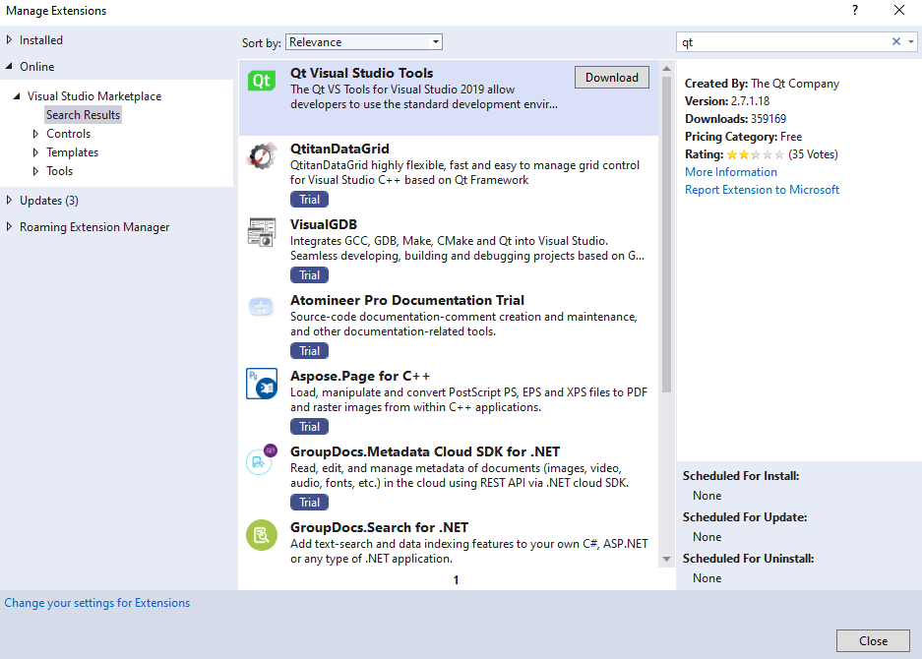Click the Version 2.7.1.18 text
This screenshot has width=922, height=659.
(727, 101)
